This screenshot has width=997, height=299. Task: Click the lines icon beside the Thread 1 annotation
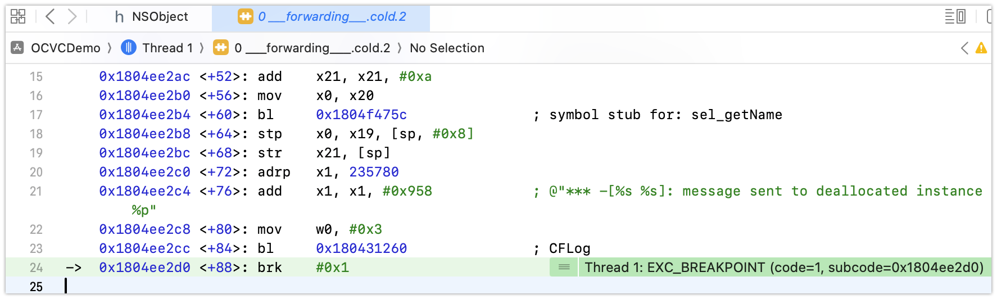564,268
